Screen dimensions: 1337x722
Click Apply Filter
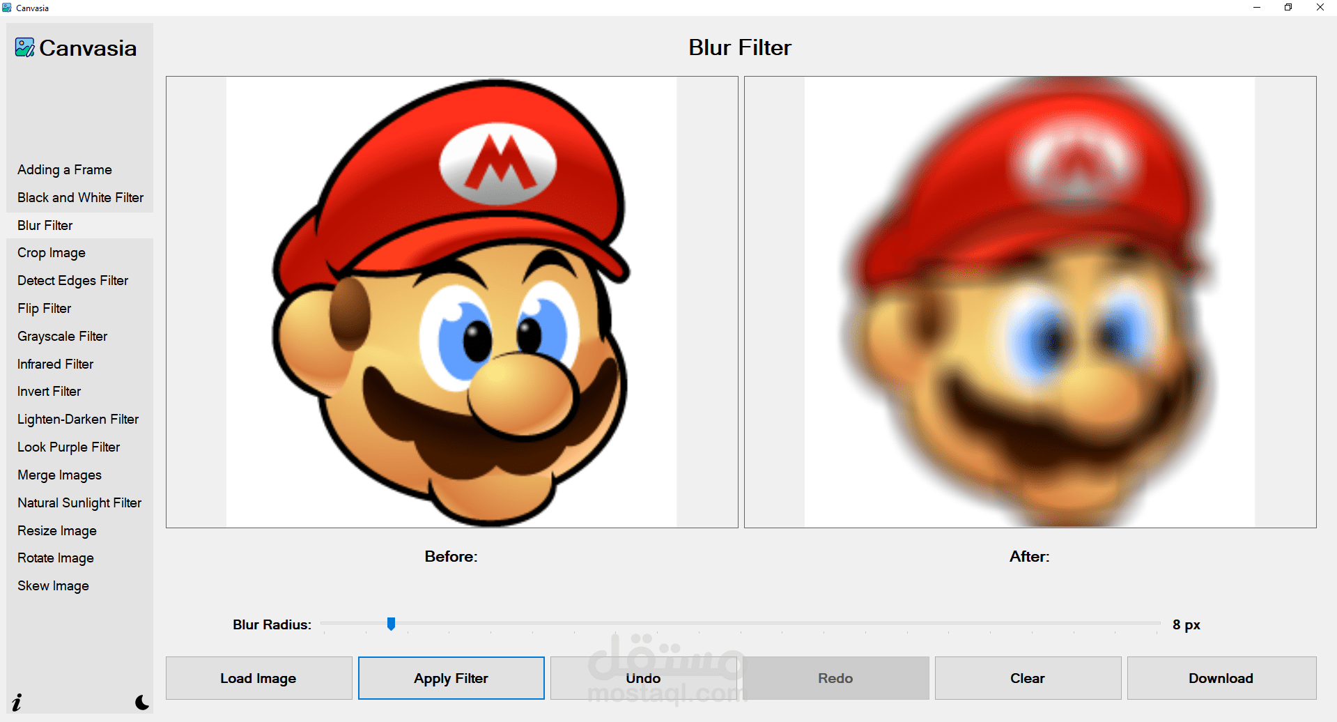[451, 678]
